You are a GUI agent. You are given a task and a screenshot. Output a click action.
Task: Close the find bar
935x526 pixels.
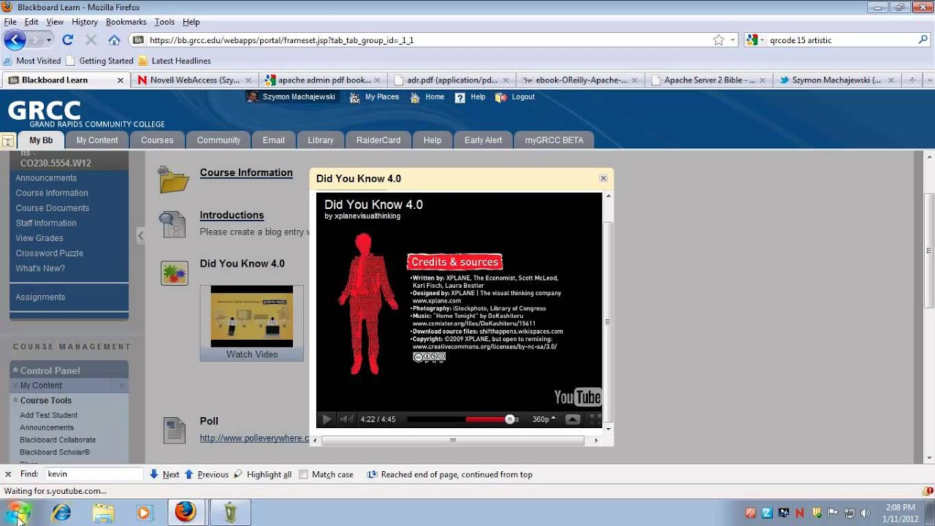[8, 474]
